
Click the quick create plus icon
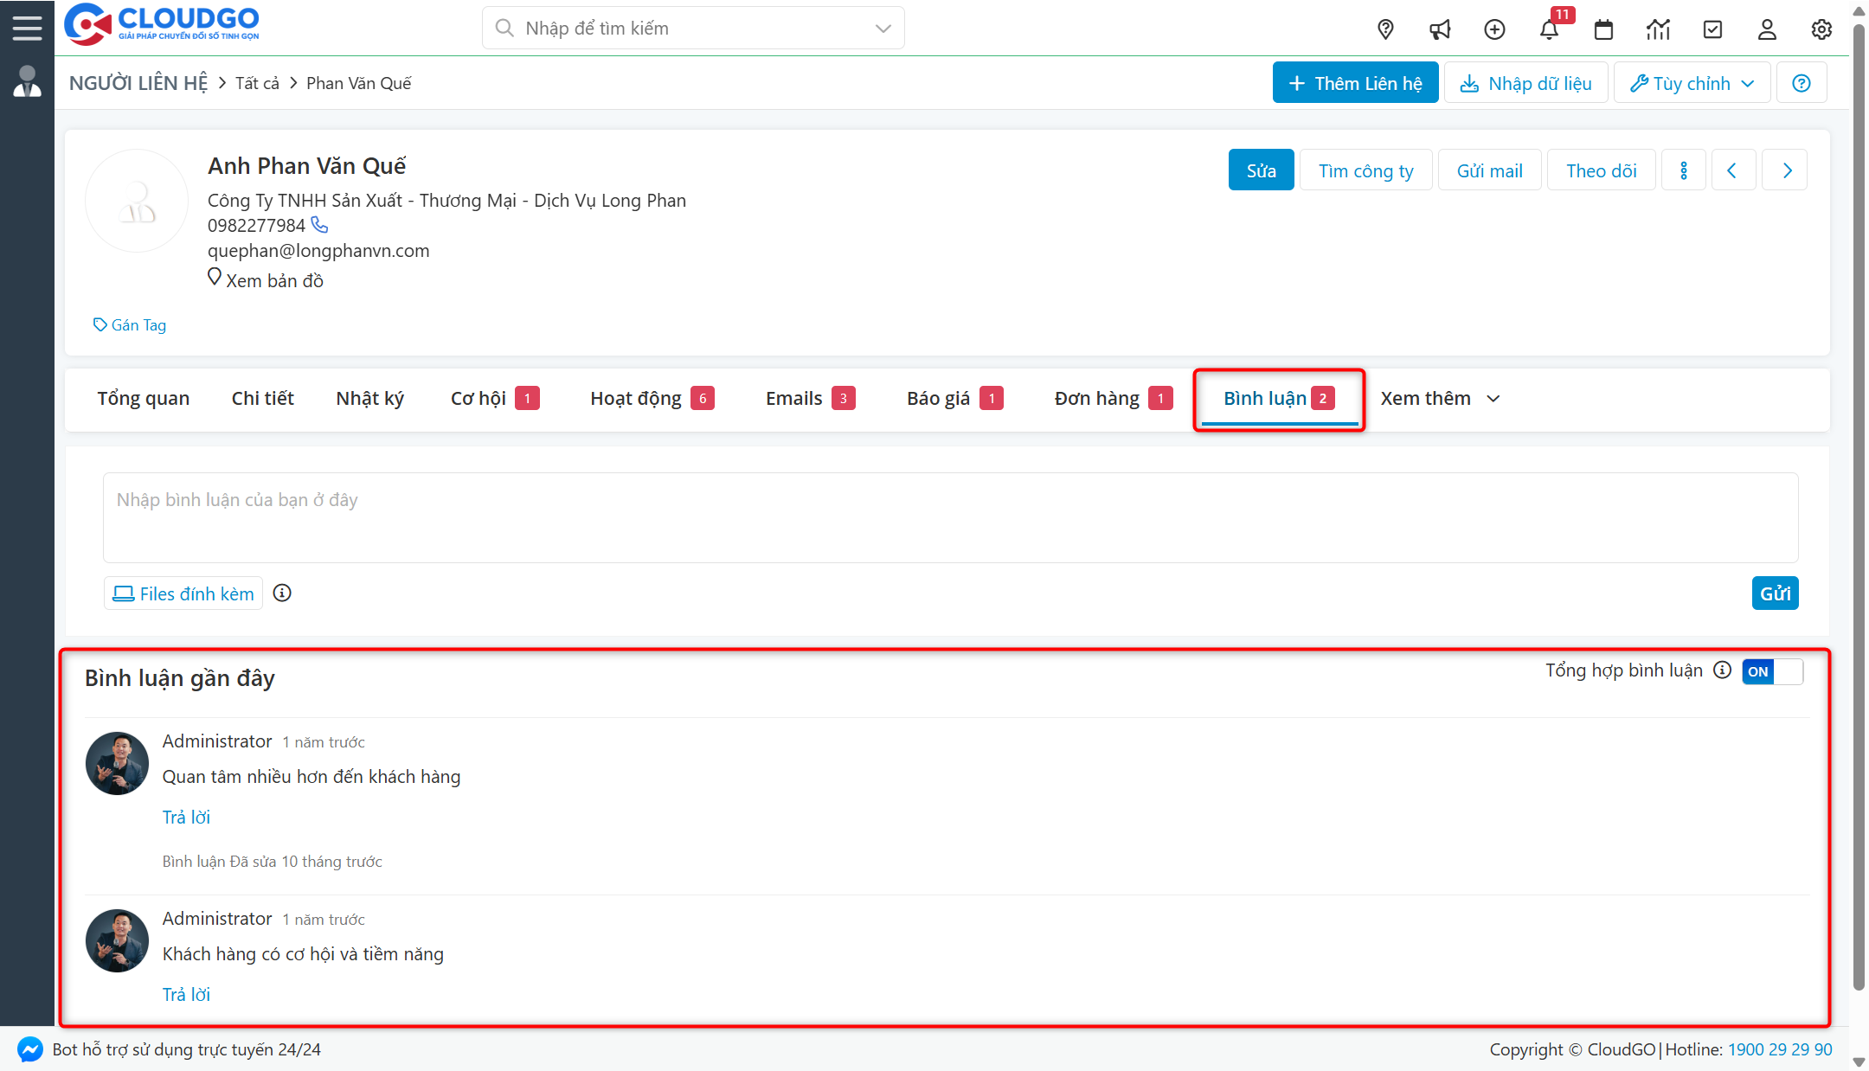pos(1494,29)
